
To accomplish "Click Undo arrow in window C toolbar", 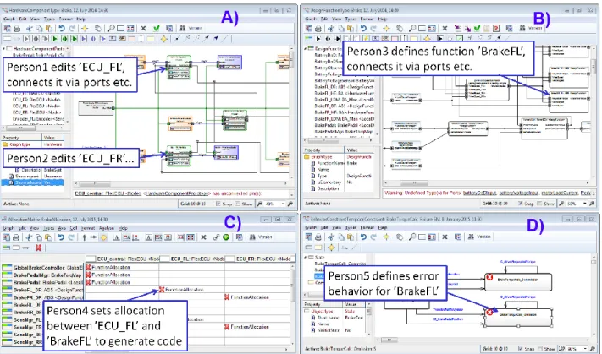I will [61, 237].
